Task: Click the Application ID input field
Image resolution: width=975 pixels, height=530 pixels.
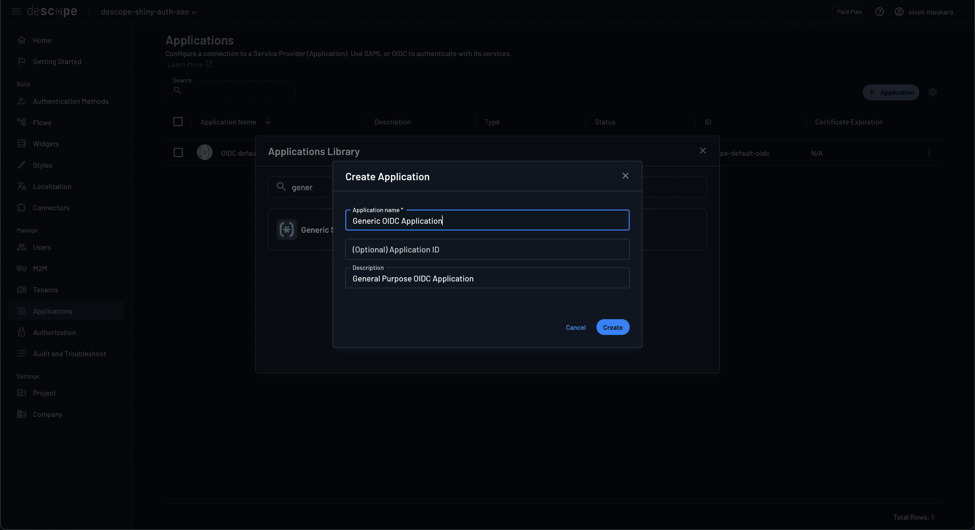Action: pos(487,249)
